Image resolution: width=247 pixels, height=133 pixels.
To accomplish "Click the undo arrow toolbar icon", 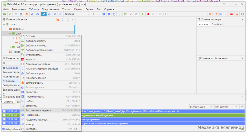I will (154, 14).
